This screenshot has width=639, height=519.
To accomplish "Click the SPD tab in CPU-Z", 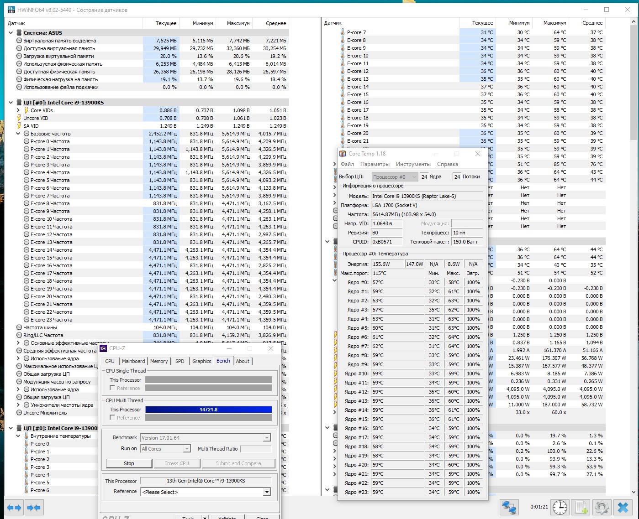I will tap(180, 361).
